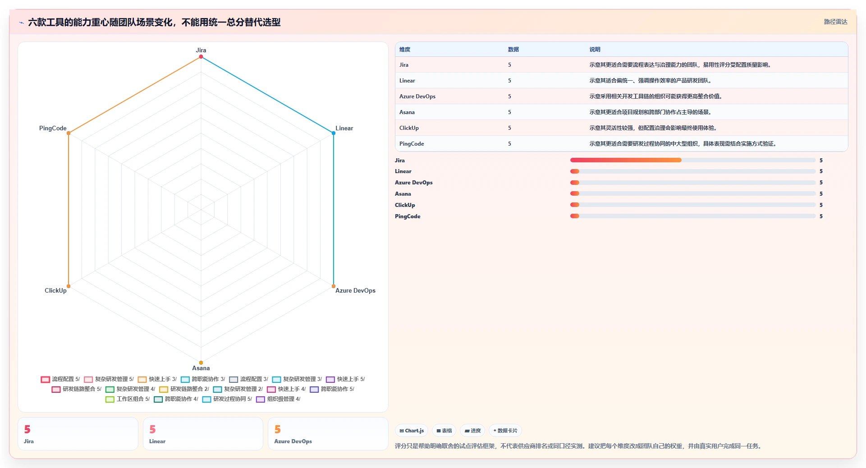Click the Azure DevOps data card with value 5
The width and height of the screenshot is (866, 468).
point(328,434)
